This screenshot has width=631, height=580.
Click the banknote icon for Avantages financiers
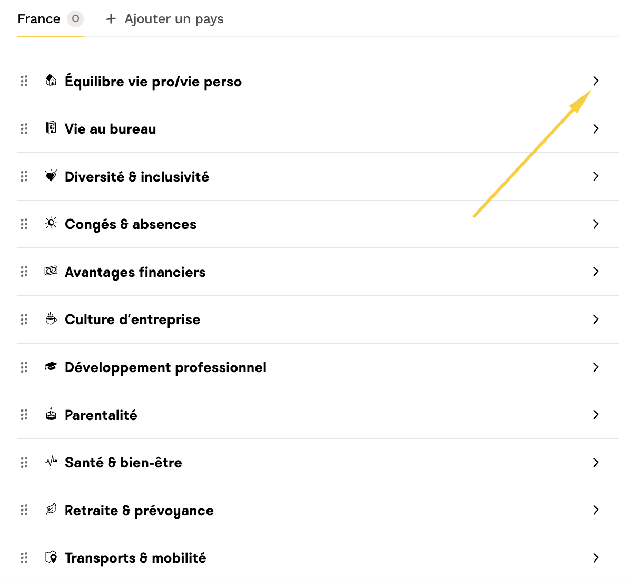point(51,271)
